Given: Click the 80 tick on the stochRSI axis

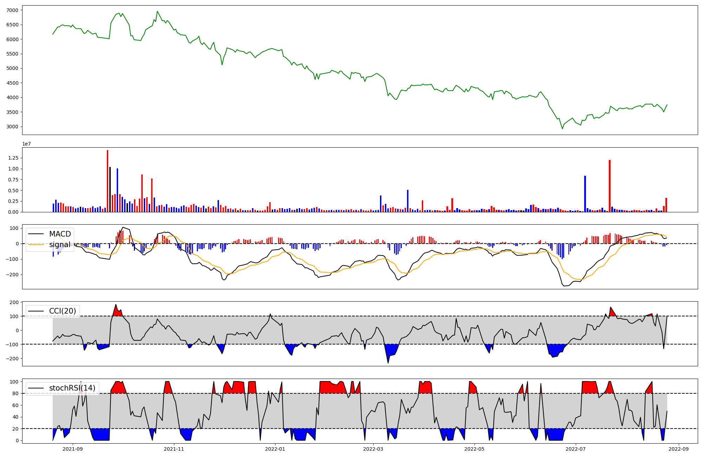Looking at the screenshot, I should [x=15, y=394].
